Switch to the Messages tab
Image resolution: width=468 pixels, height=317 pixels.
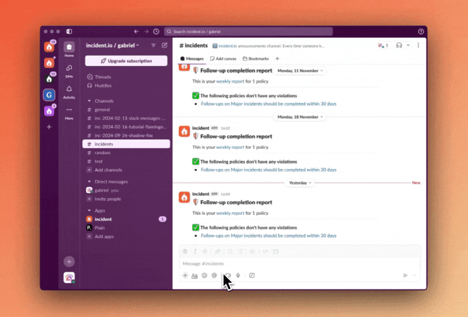point(192,59)
